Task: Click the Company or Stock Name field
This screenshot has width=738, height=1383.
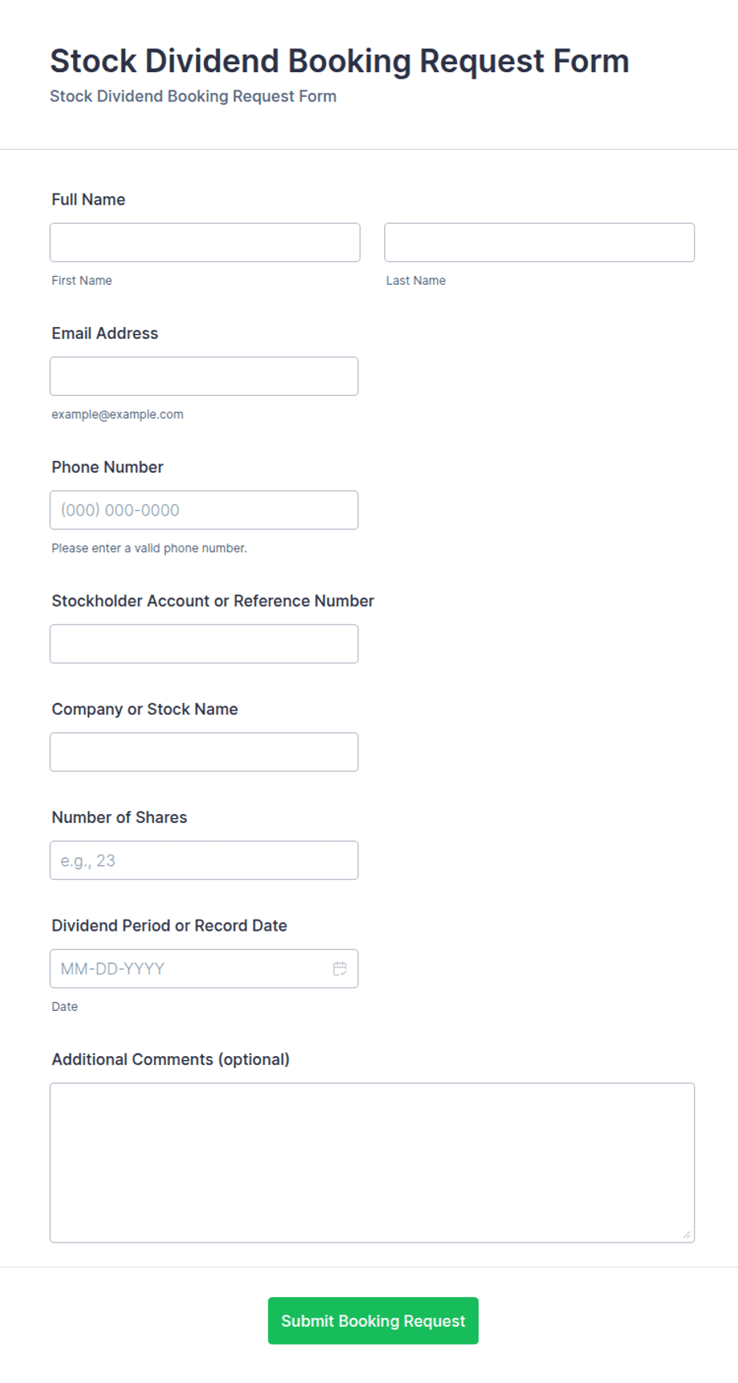Action: 204,752
